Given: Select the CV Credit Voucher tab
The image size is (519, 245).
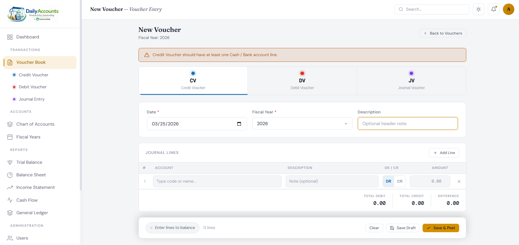Looking at the screenshot, I should tap(193, 81).
